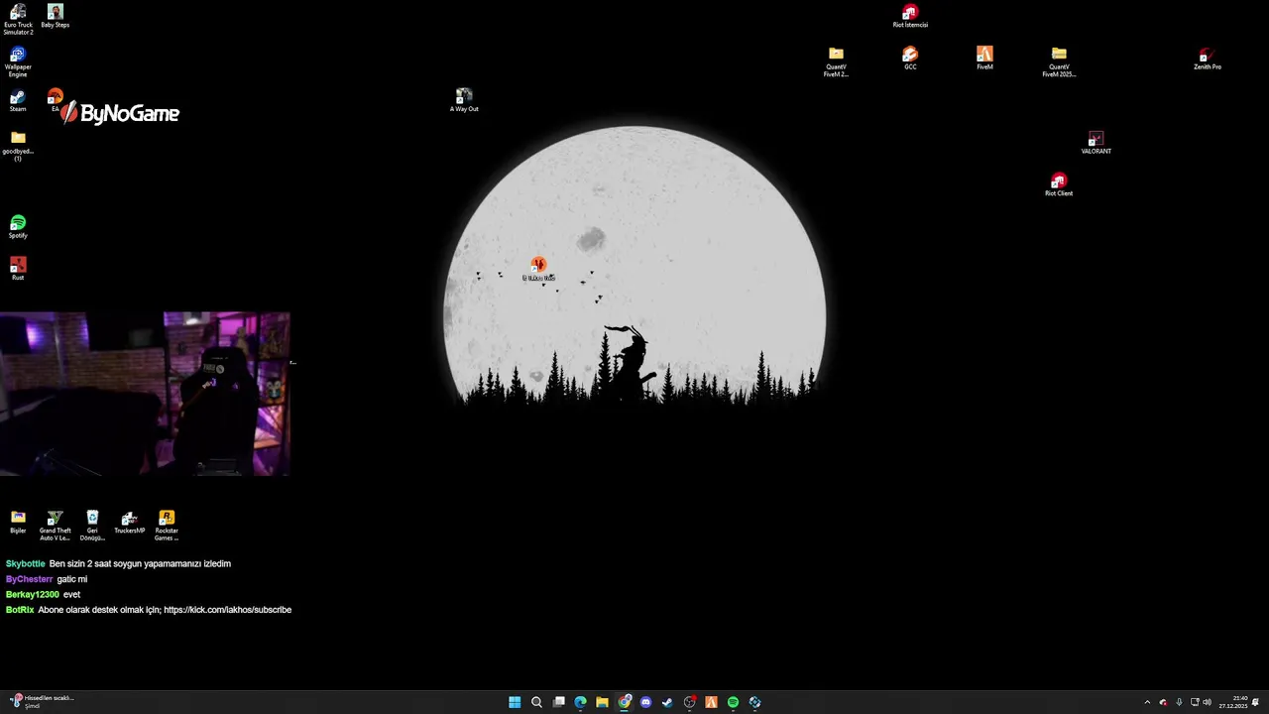
Task: Select the EA app desktop icon
Action: click(56, 99)
